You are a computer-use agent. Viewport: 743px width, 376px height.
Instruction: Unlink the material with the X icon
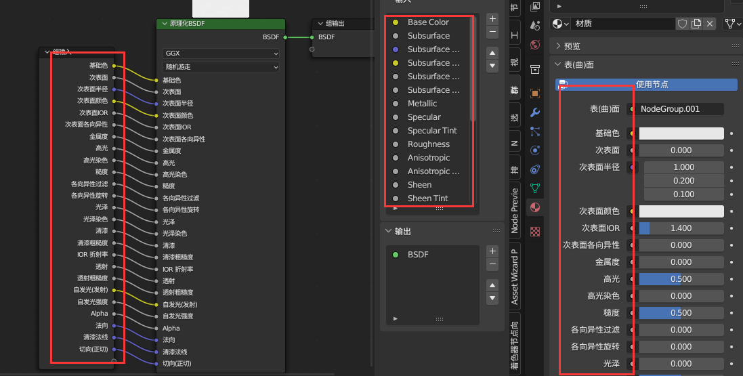point(710,24)
